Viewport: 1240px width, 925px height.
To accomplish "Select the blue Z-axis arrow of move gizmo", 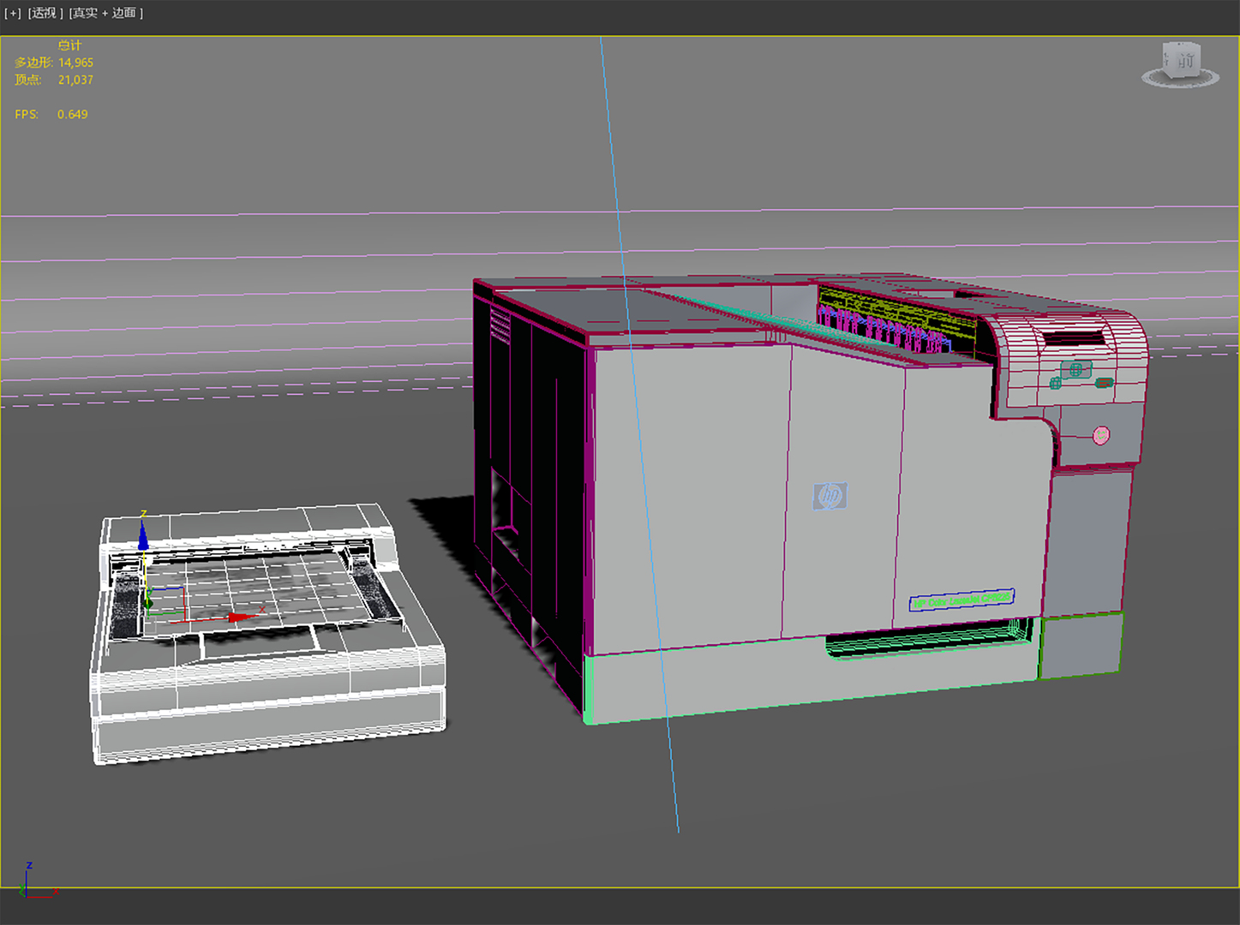I will pyautogui.click(x=143, y=536).
